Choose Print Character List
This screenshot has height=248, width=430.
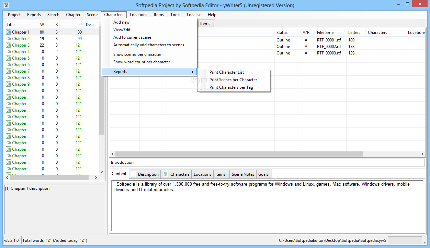click(x=234, y=72)
